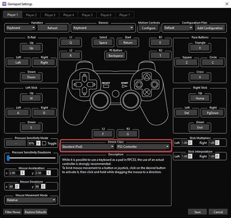Switch to the Player 2 tab
This screenshot has height=218, width=231.
[x=31, y=15]
